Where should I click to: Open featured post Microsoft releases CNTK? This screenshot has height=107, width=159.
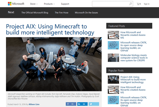coord(133,46)
